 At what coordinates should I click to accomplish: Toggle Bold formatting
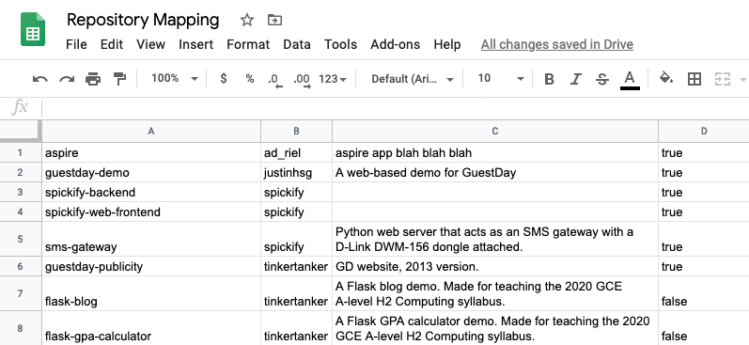pyautogui.click(x=549, y=79)
